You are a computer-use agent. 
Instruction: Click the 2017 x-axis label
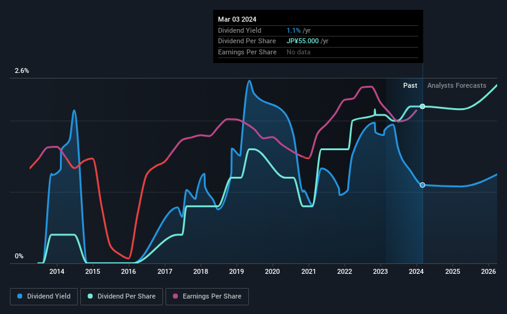click(x=165, y=271)
